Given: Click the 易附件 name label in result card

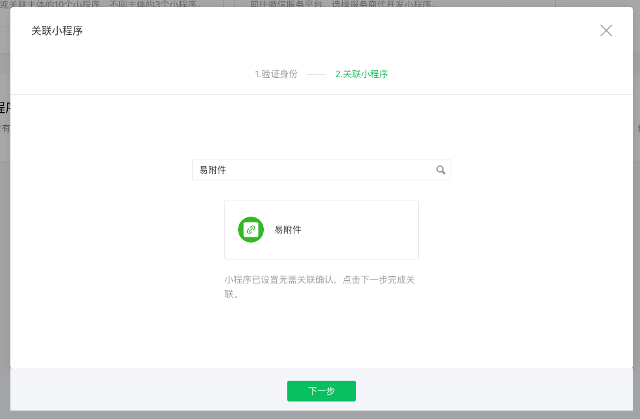Looking at the screenshot, I should point(288,230).
